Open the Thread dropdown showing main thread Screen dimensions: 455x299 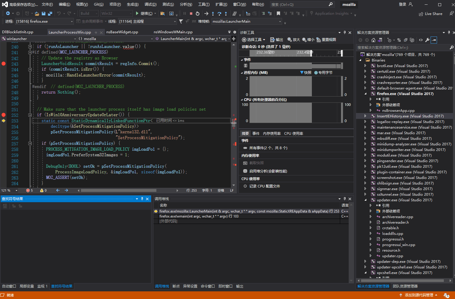pos(147,21)
